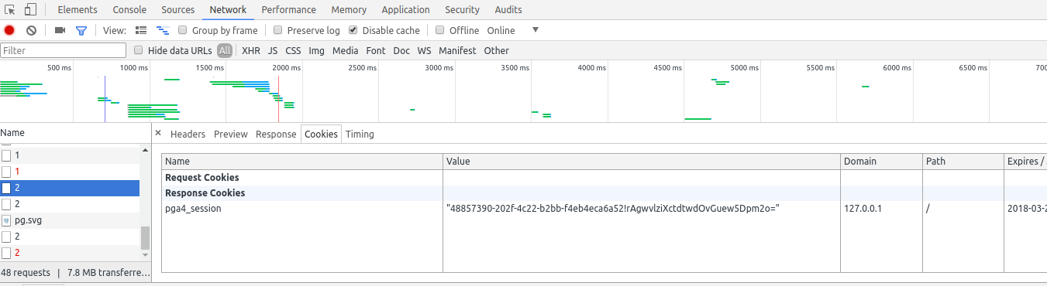Click the 127.0.0.1 domain cell
Image resolution: width=1047 pixels, height=286 pixels.
point(882,209)
